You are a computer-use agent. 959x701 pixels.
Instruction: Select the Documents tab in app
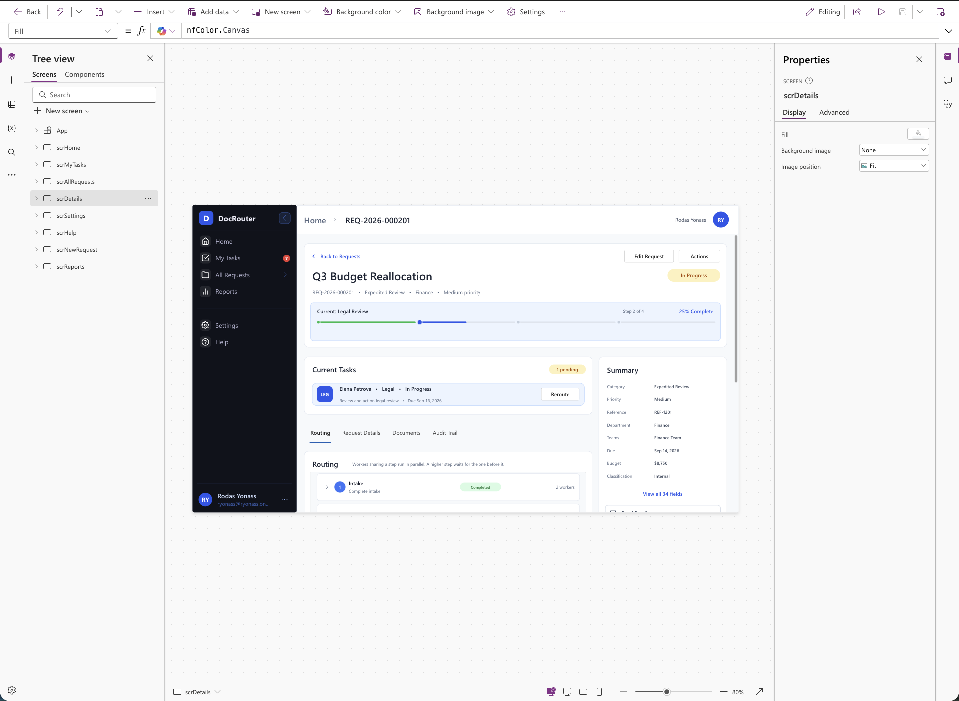(406, 433)
